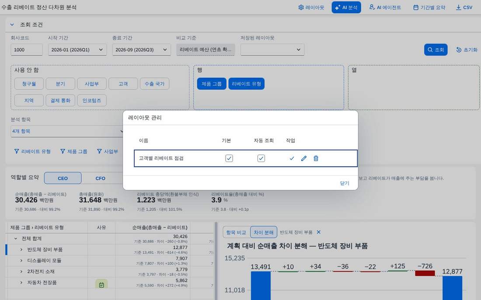Open the 사유 note icon for 자동차 전장품
Image resolution: width=481 pixels, height=300 pixels.
pyautogui.click(x=101, y=285)
